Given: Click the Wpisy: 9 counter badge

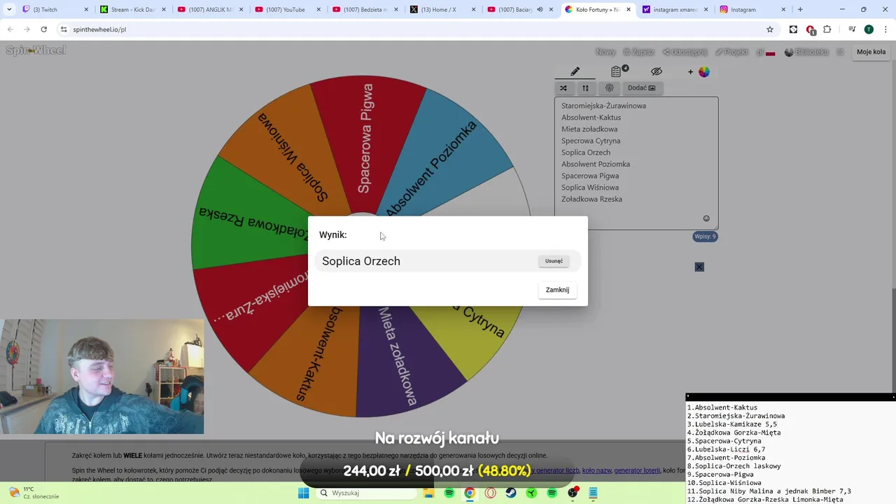Looking at the screenshot, I should [x=705, y=237].
